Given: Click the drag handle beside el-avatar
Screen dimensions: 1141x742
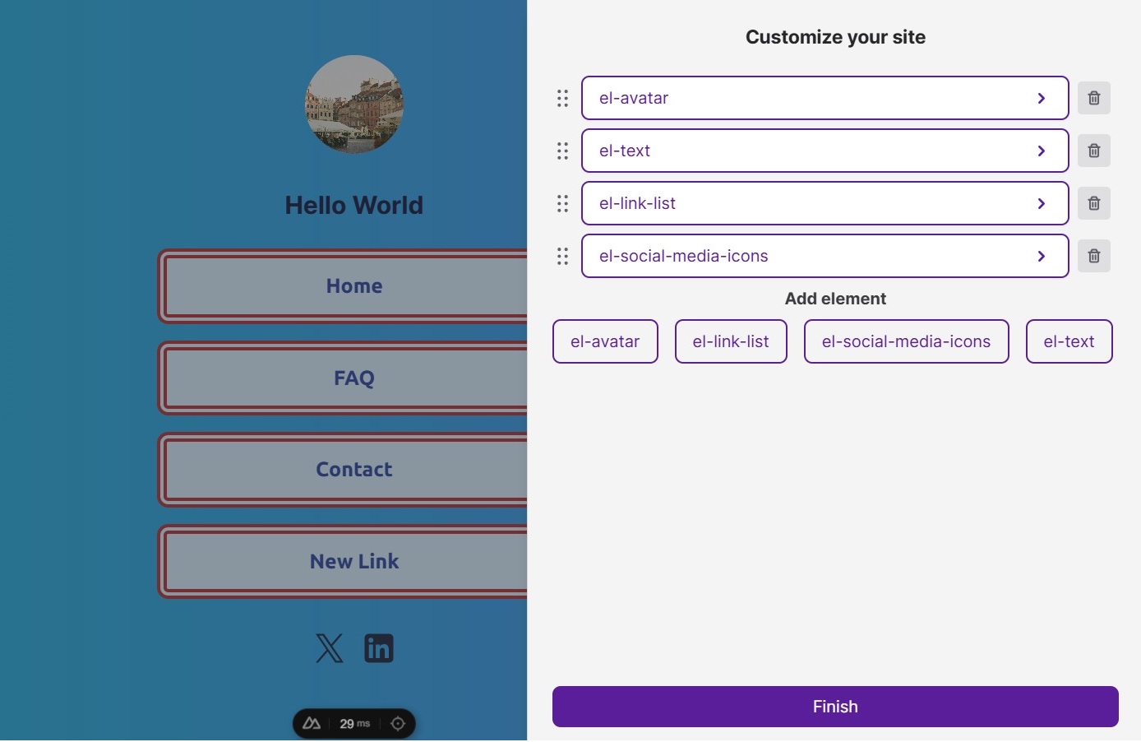Looking at the screenshot, I should click(x=562, y=99).
